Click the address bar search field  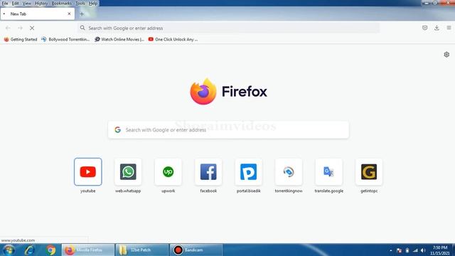(228, 28)
